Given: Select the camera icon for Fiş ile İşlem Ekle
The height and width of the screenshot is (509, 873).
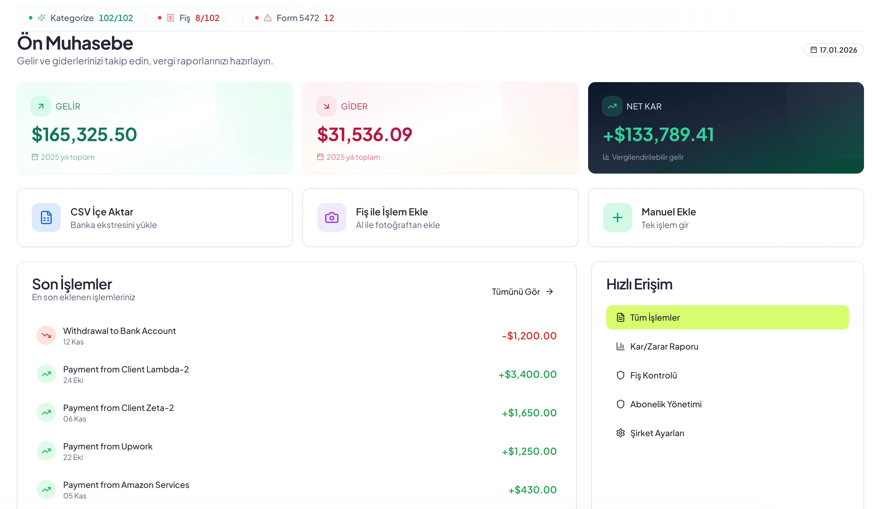Looking at the screenshot, I should coord(332,217).
